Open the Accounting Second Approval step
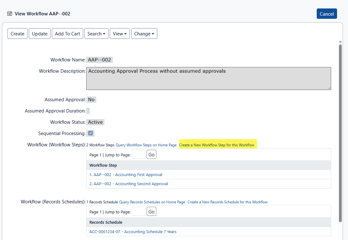 pyautogui.click(x=129, y=184)
